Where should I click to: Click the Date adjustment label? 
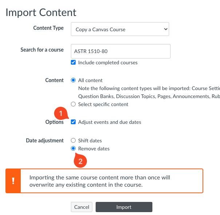pyautogui.click(x=45, y=141)
